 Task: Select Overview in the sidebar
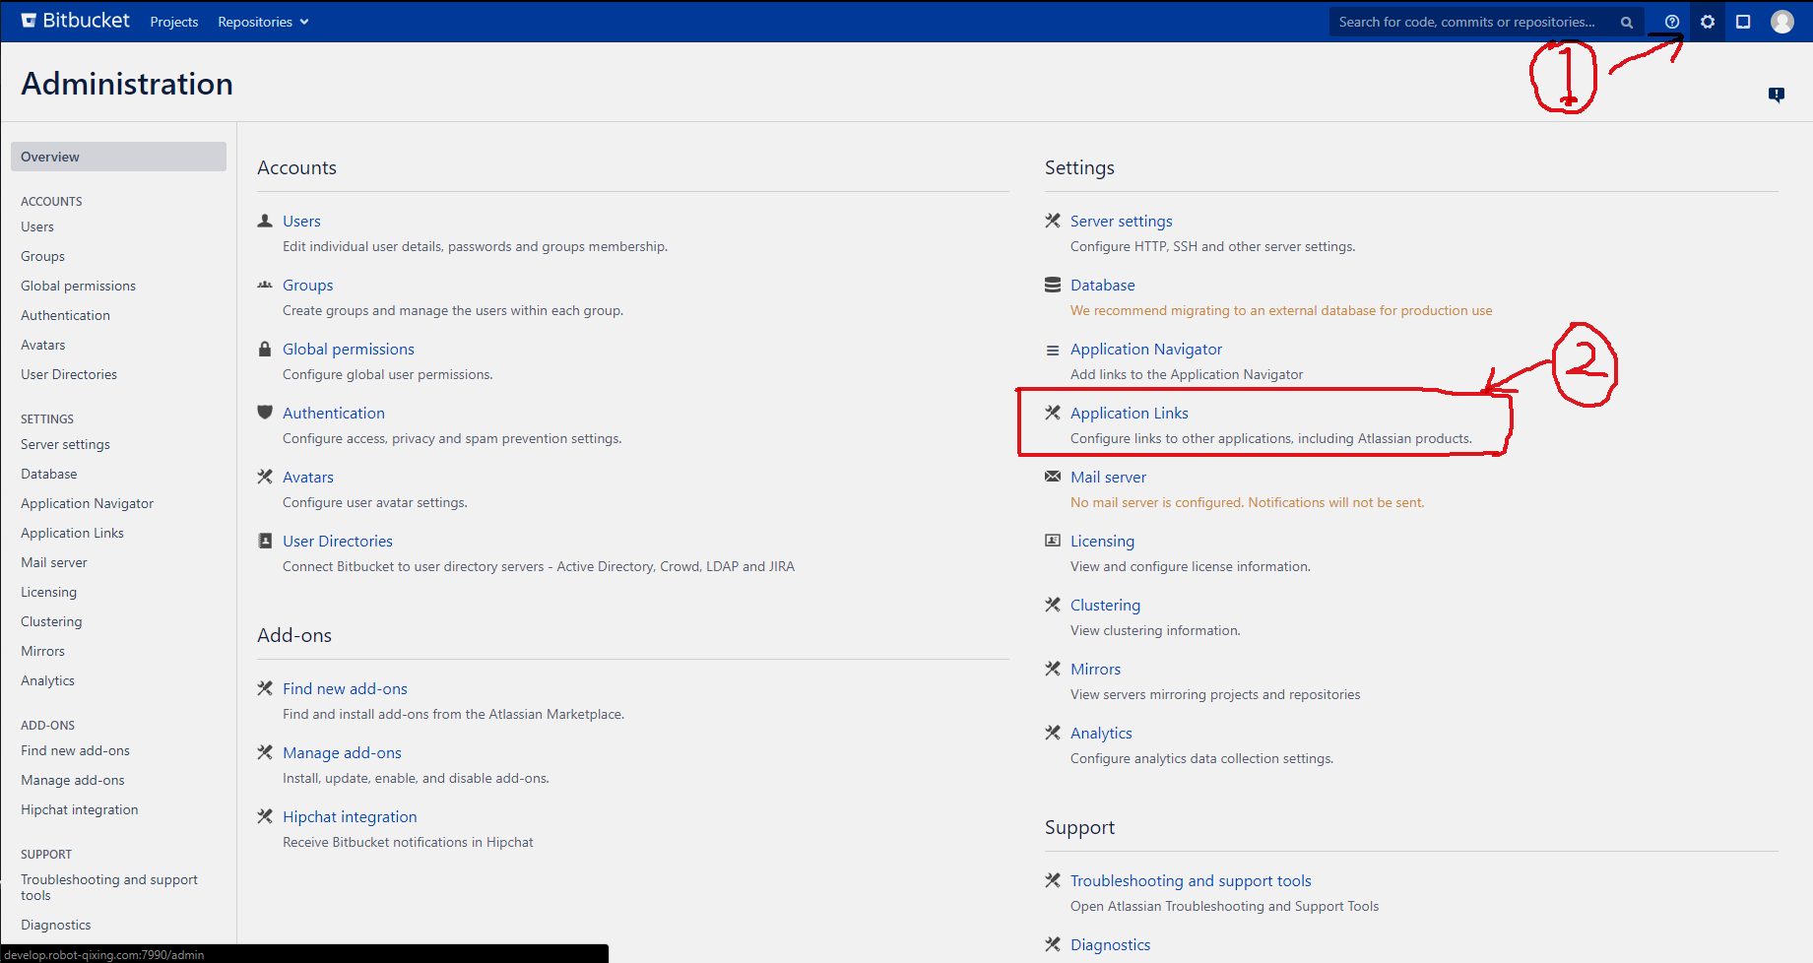click(x=118, y=157)
